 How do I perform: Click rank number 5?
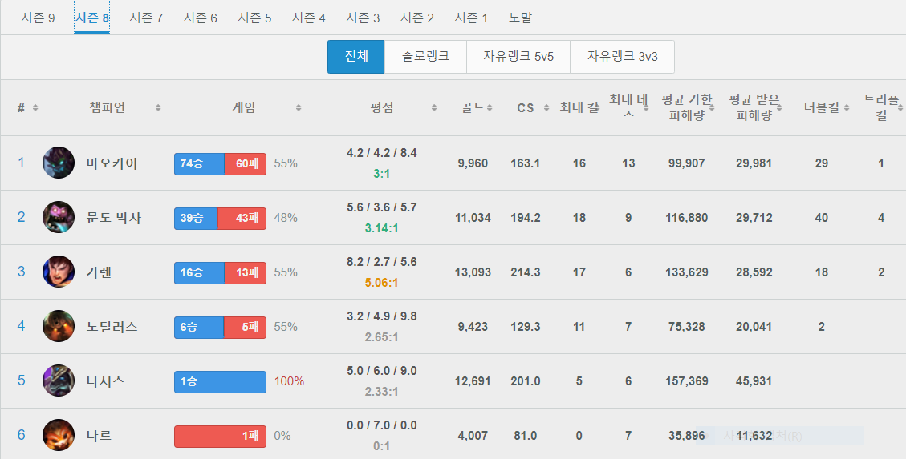pyautogui.click(x=22, y=380)
